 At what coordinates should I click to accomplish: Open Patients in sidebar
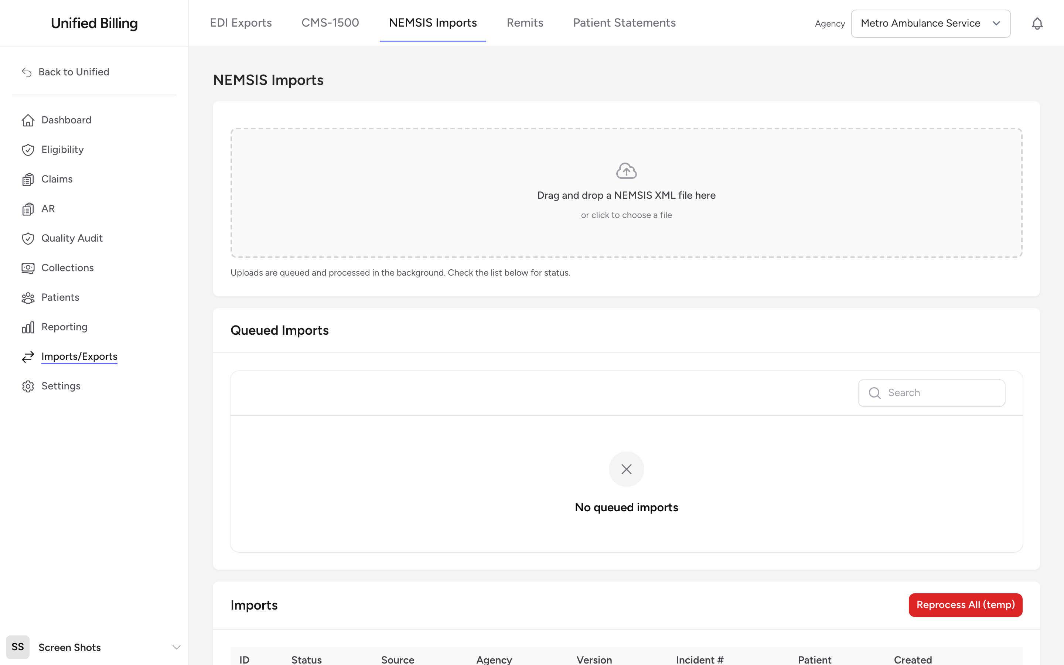60,297
